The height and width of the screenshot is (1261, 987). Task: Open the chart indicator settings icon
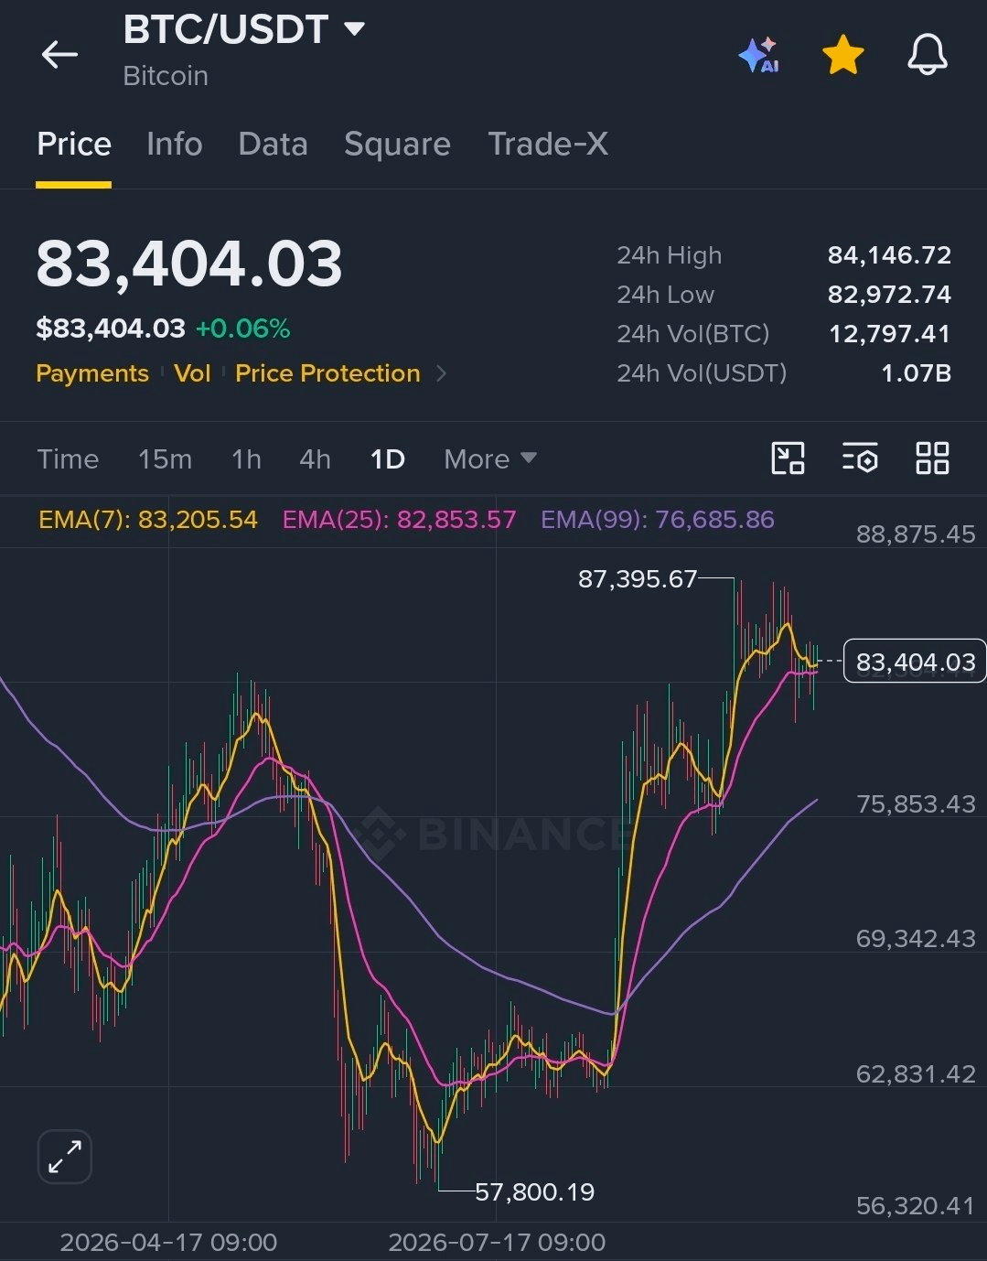860,458
